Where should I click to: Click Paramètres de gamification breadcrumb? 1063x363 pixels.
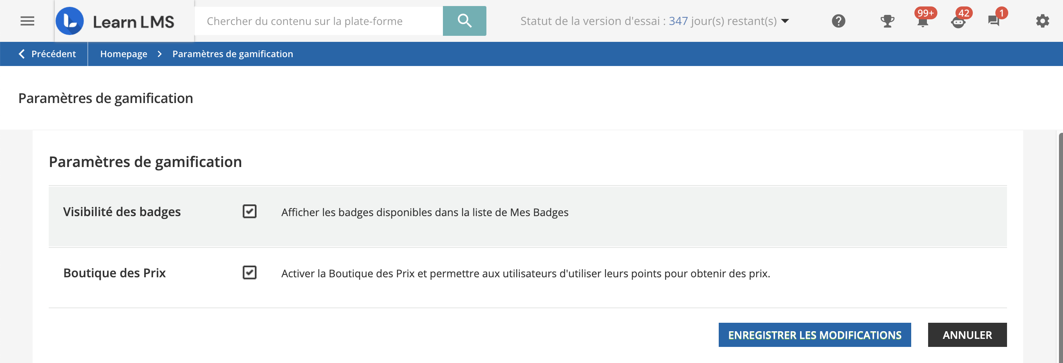click(233, 54)
